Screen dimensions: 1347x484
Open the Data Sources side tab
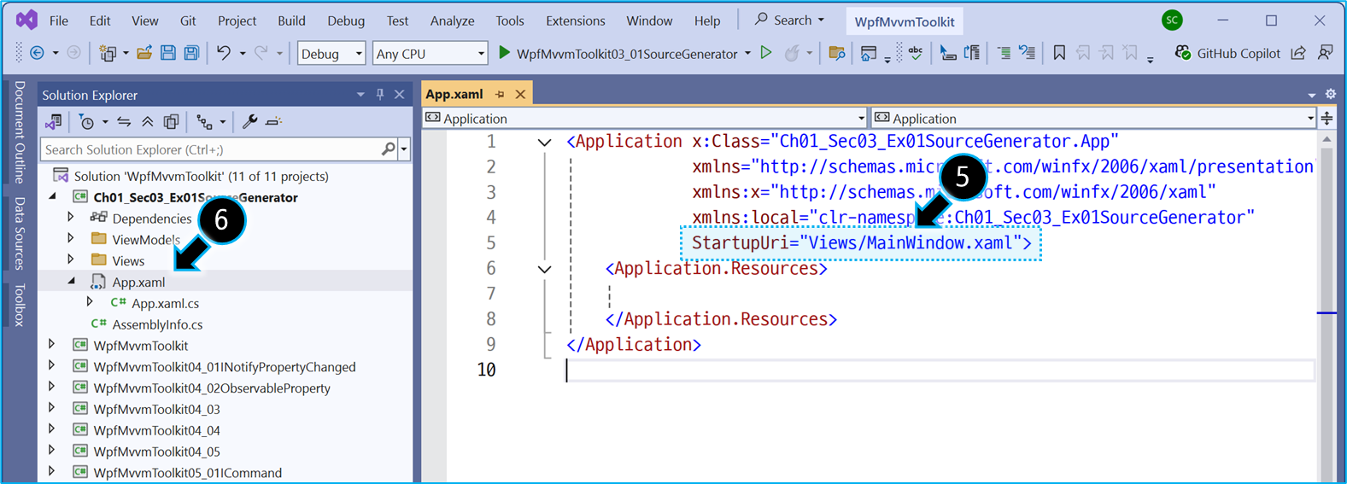pos(20,234)
